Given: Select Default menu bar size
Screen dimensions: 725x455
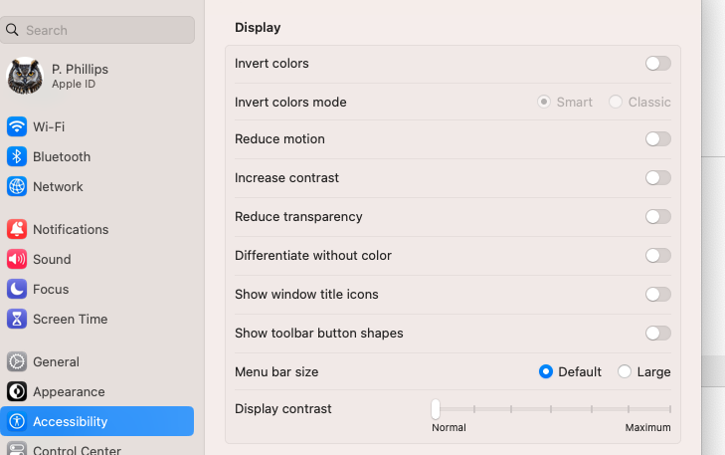Looking at the screenshot, I should click(546, 371).
